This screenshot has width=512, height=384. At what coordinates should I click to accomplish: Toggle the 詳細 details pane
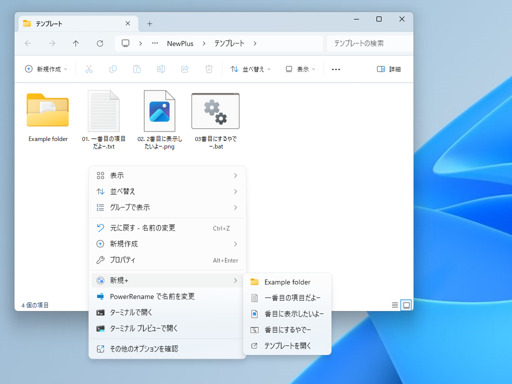pyautogui.click(x=389, y=68)
